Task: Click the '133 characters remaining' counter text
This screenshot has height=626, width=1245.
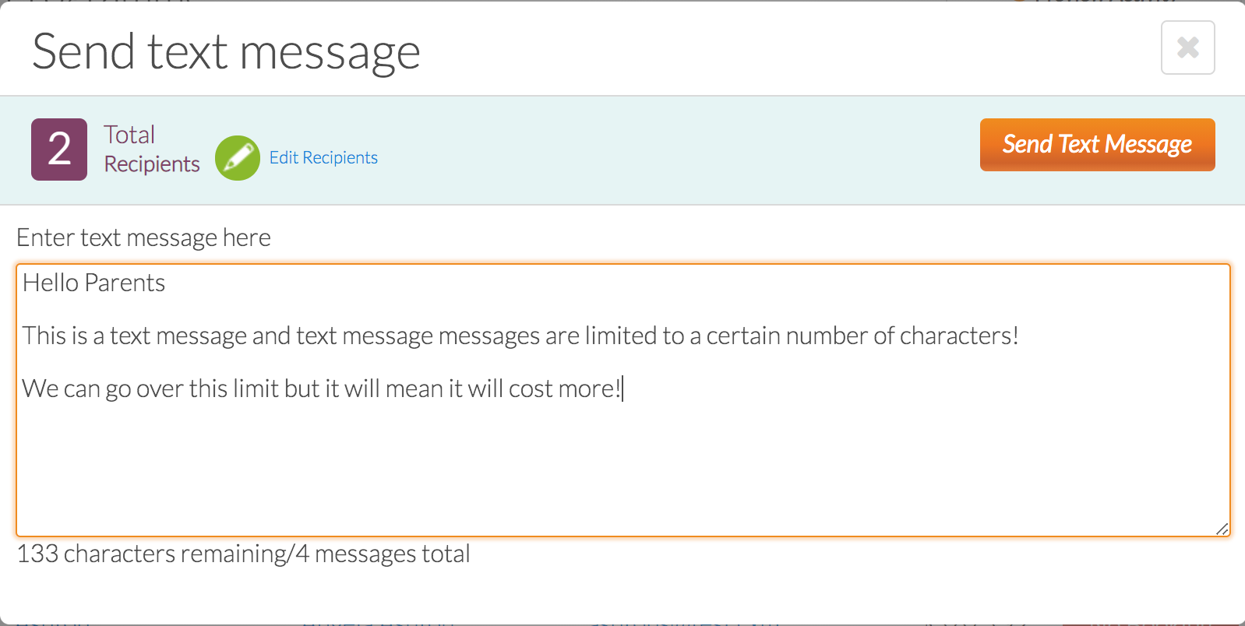Action: (x=152, y=554)
